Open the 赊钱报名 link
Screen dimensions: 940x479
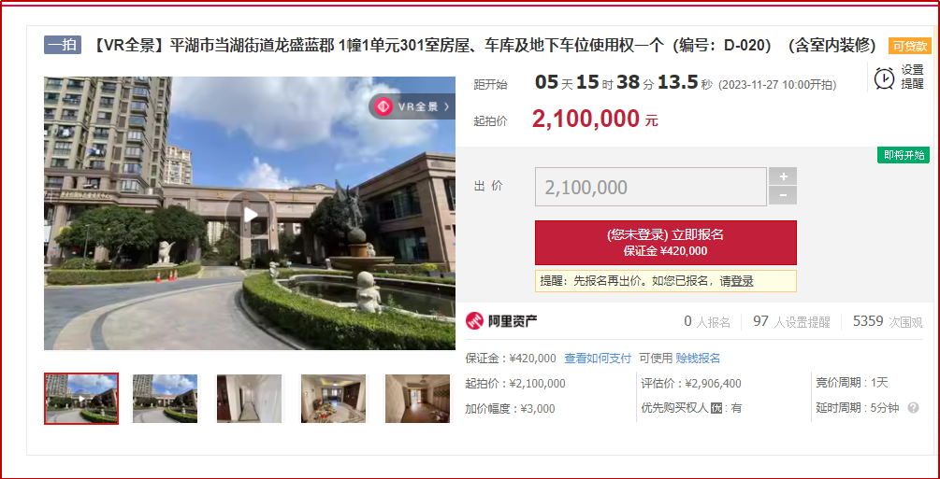tap(698, 358)
